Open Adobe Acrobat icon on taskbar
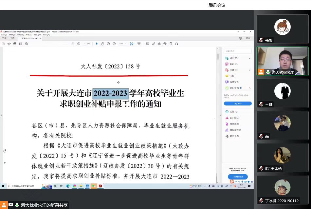 [101, 186]
